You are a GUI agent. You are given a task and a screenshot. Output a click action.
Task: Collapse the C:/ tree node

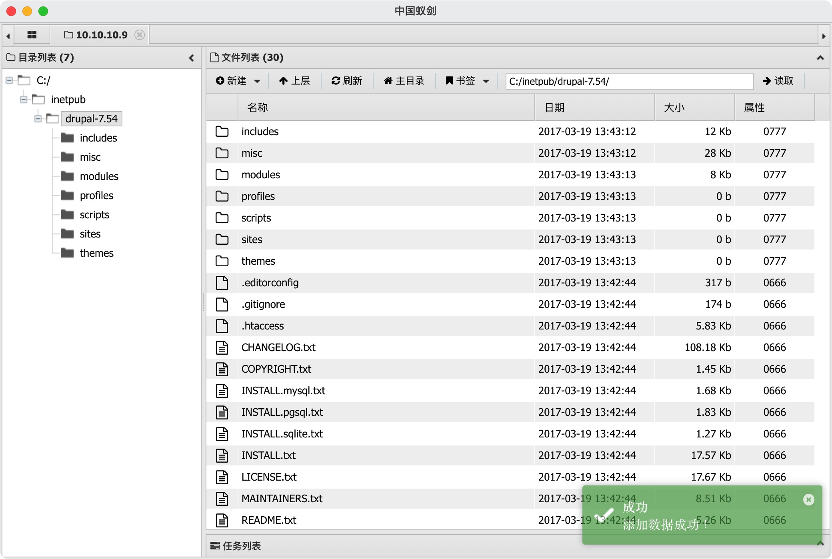9,80
